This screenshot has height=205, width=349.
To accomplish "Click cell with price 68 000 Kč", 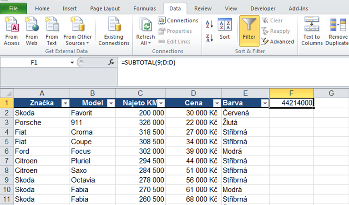I will (193, 199).
